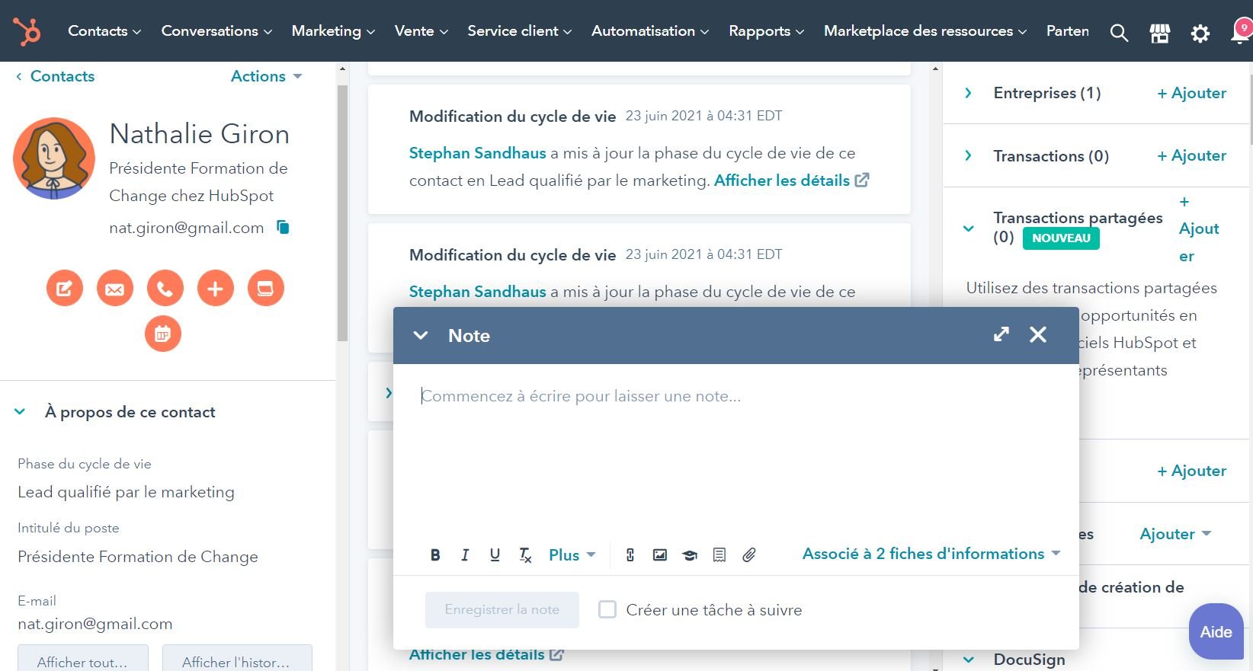Toggle bold formatting in note editor
Screen dimensions: 1253x671
coord(435,554)
